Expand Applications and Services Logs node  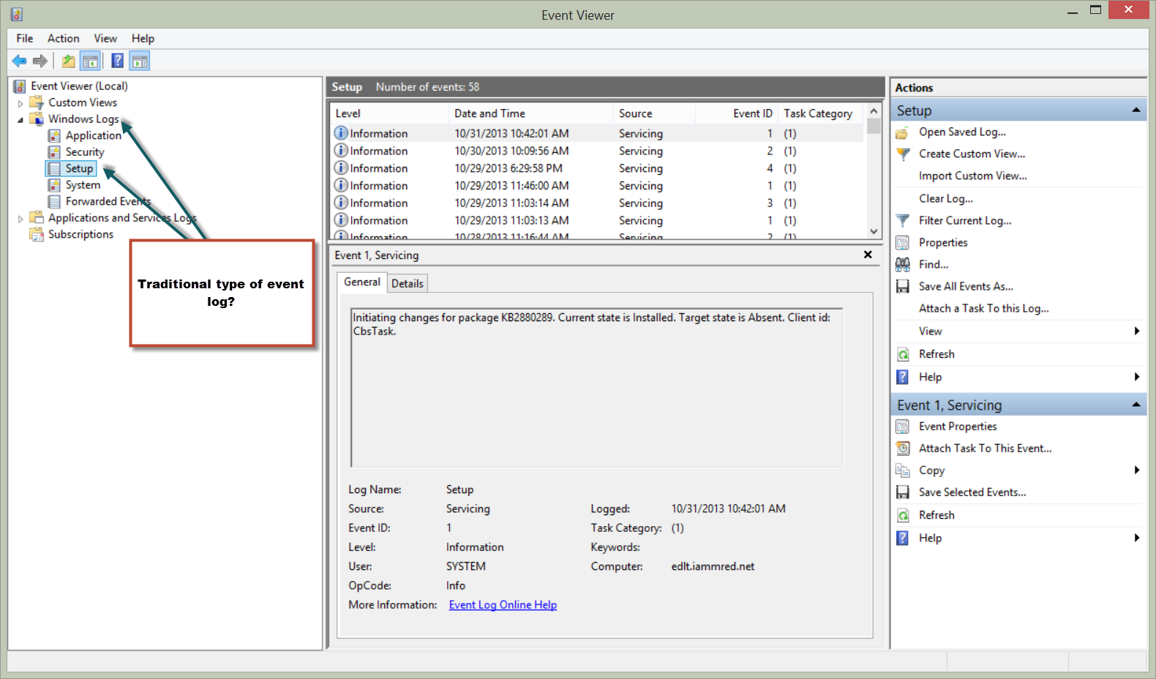tap(20, 219)
